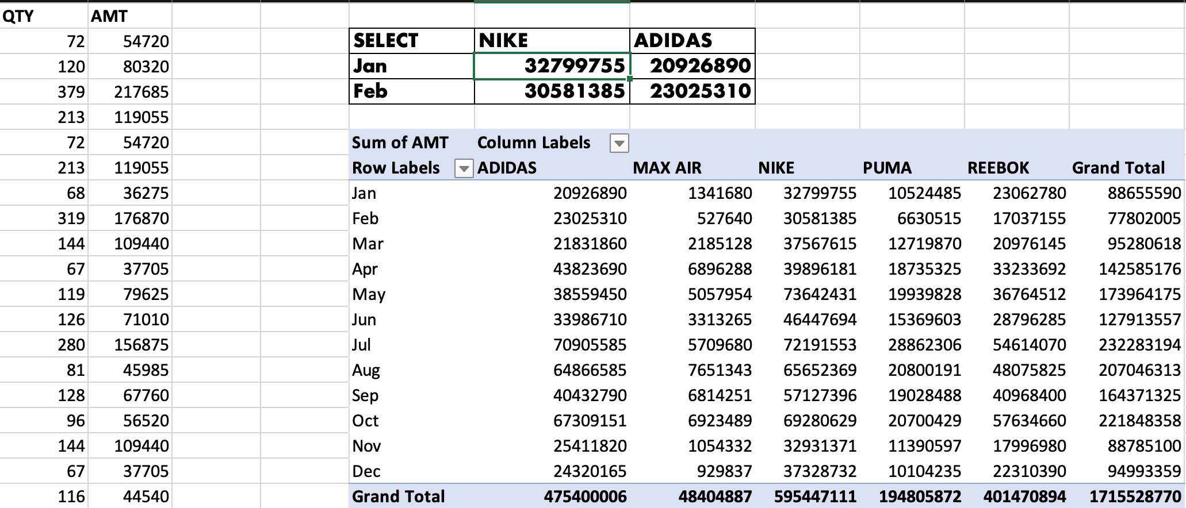Click the overall total 1715528770
The height and width of the screenshot is (508, 1186).
pos(1127,497)
